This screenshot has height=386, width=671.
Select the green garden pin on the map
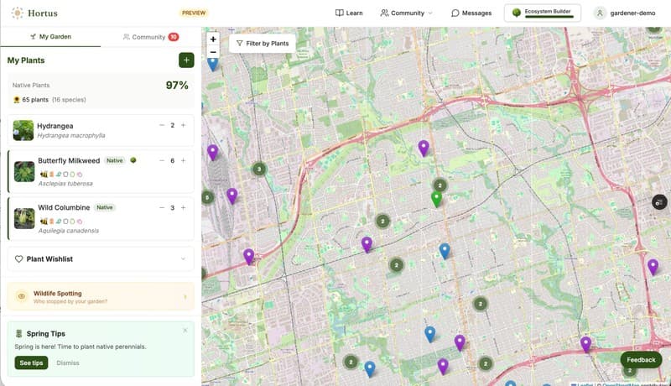coord(436,199)
